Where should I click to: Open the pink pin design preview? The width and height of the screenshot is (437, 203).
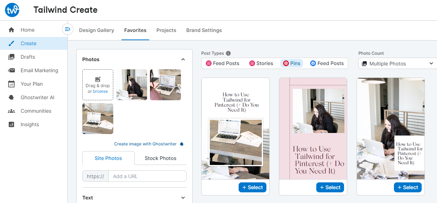click(313, 128)
